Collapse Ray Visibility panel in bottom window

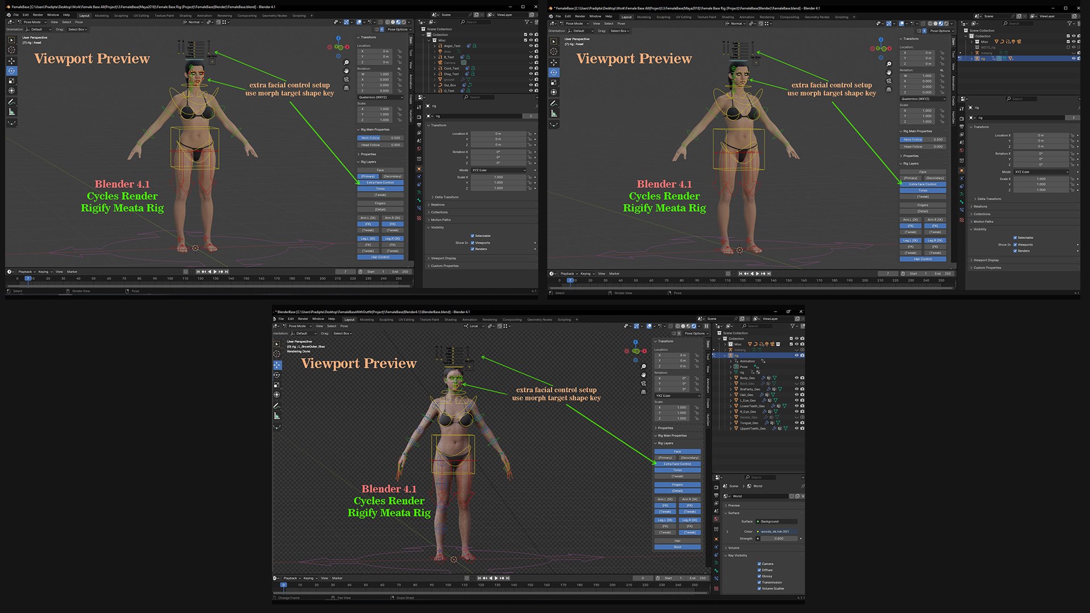737,556
